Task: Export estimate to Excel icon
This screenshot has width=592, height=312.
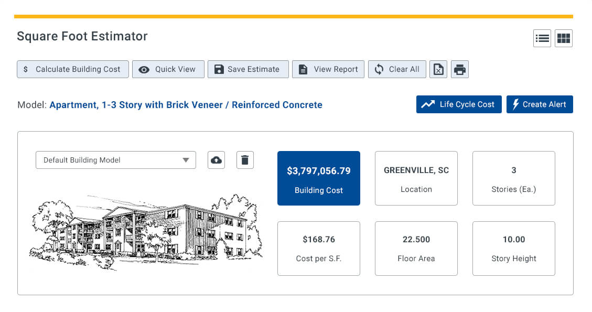Action: [438, 69]
